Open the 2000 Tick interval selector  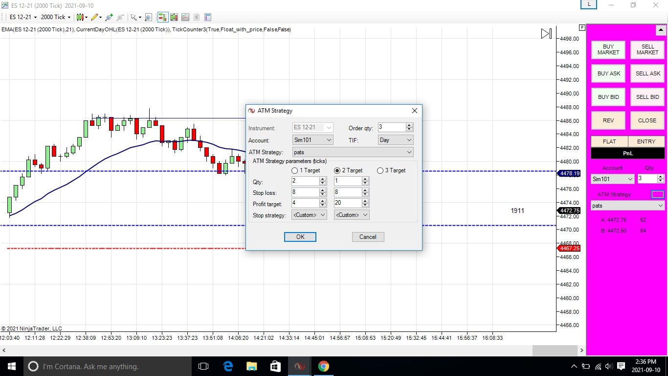(x=55, y=17)
